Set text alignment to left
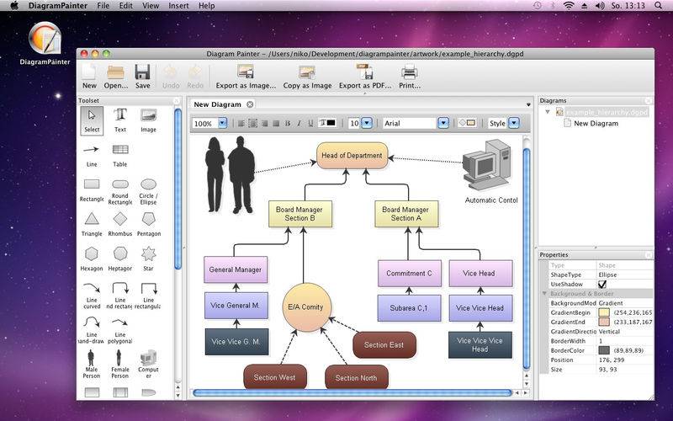 pyautogui.click(x=241, y=123)
